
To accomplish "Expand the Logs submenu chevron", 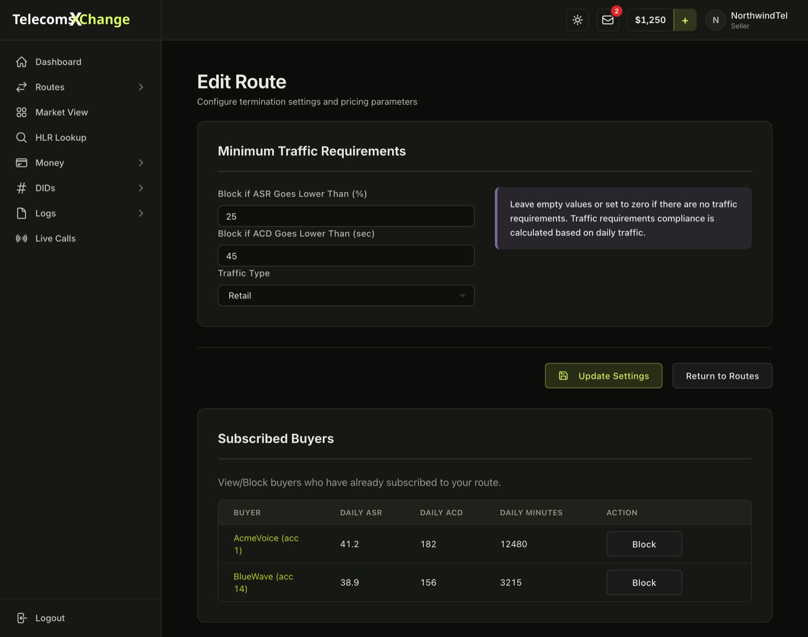I will [x=141, y=213].
